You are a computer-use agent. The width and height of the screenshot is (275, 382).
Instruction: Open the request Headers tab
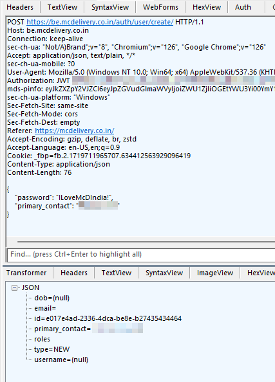20,7
